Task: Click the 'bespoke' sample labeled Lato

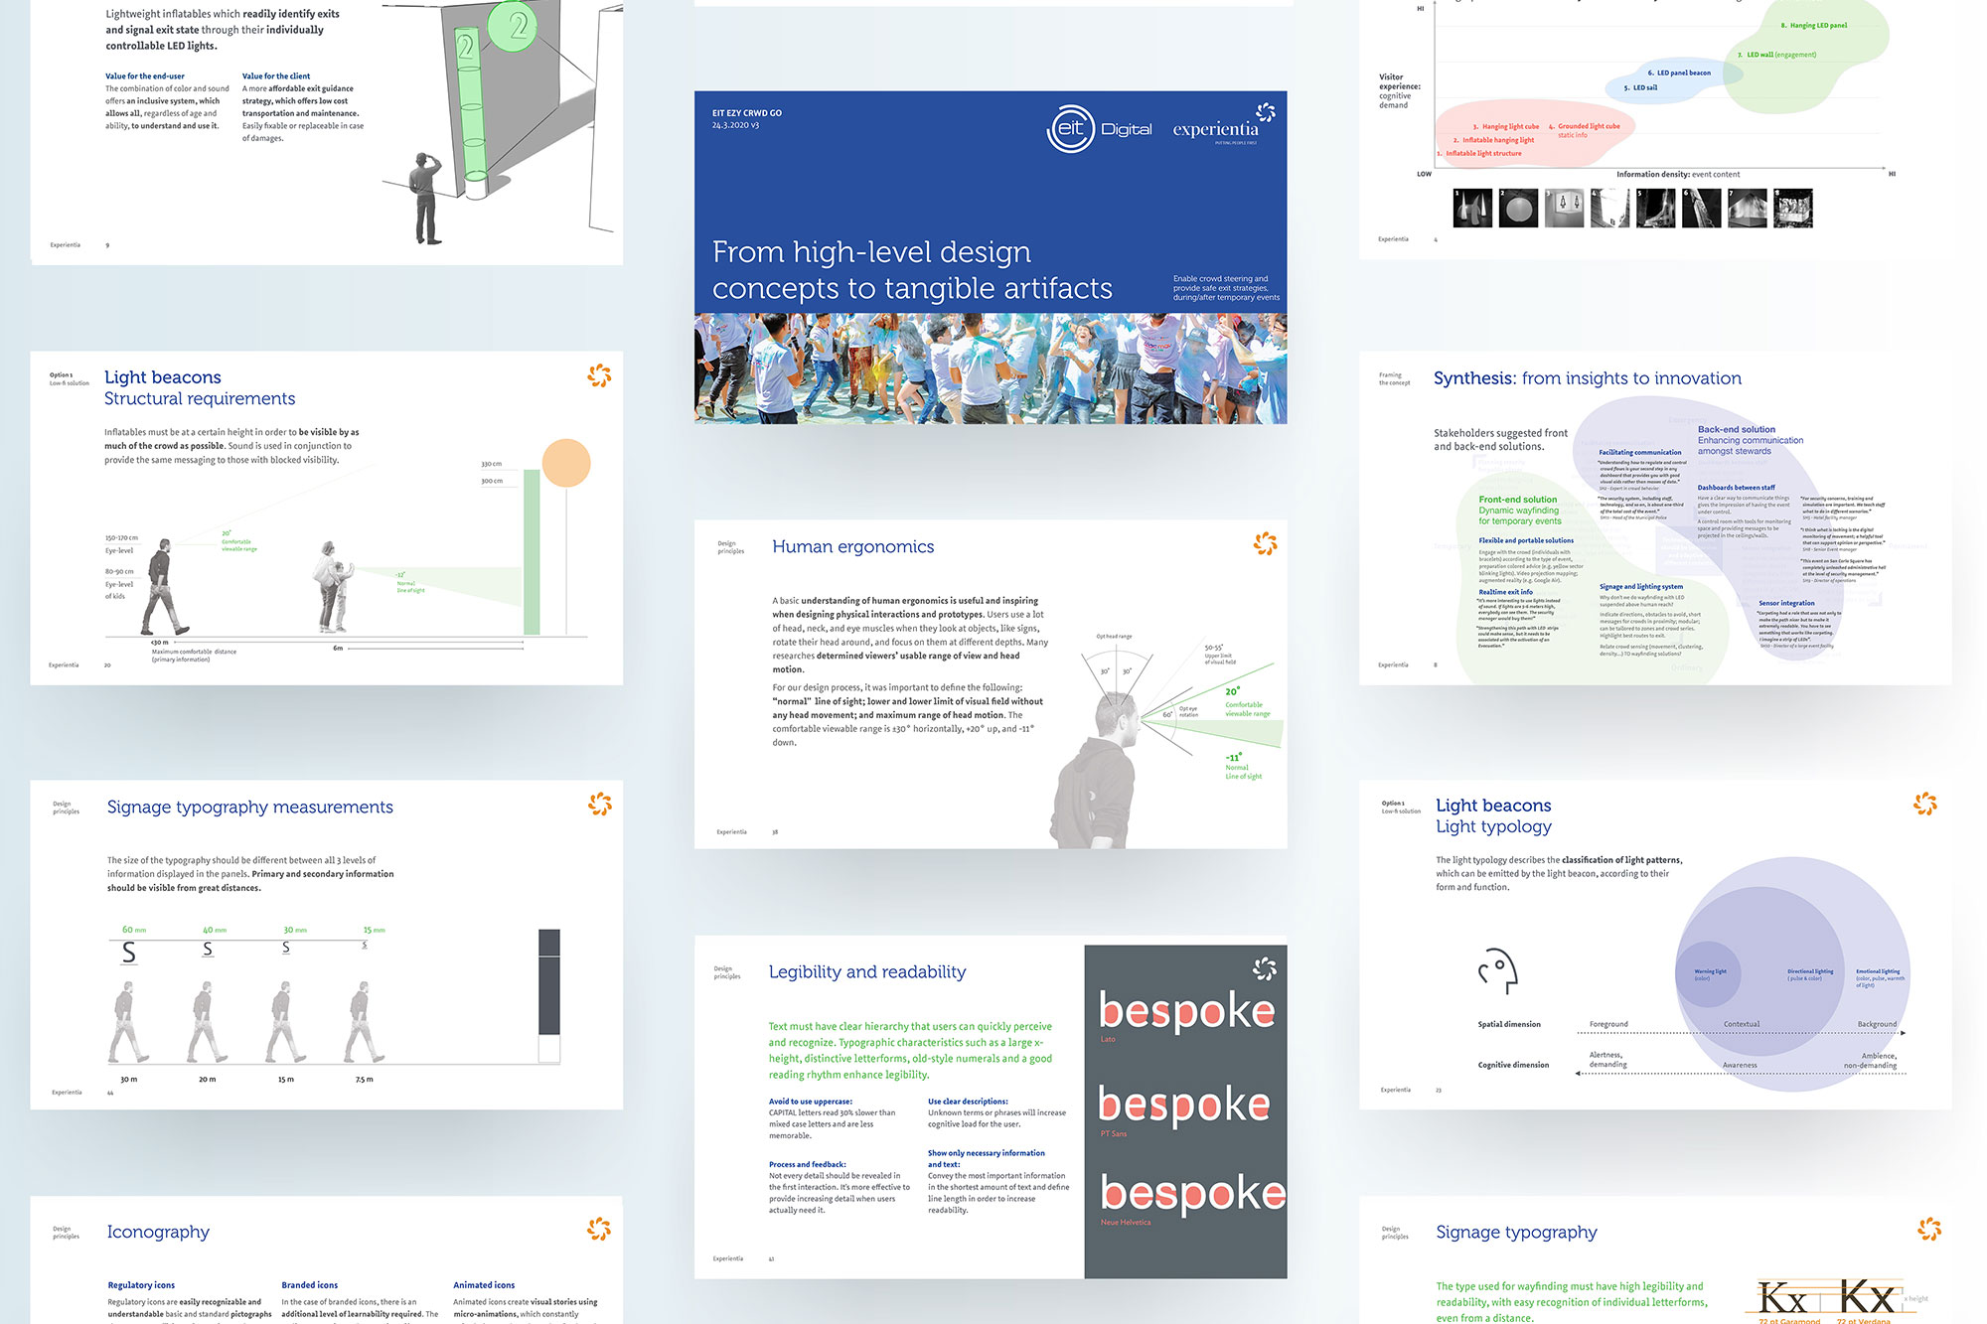Action: 1187,1010
